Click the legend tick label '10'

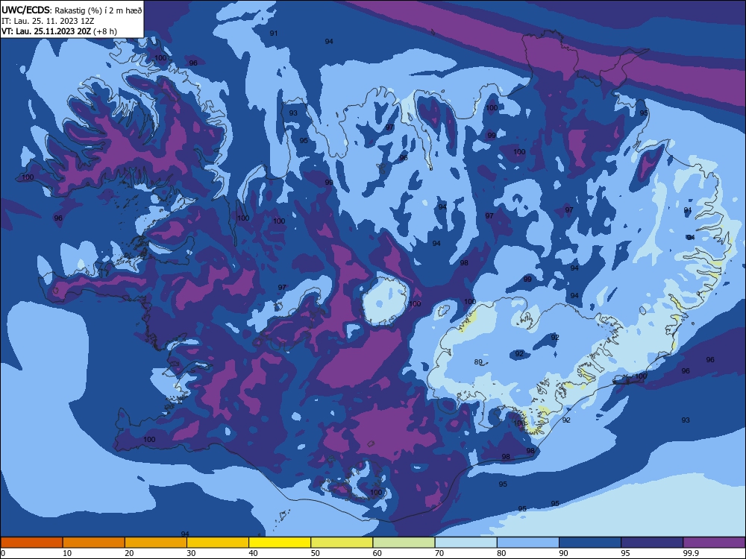[x=67, y=553]
